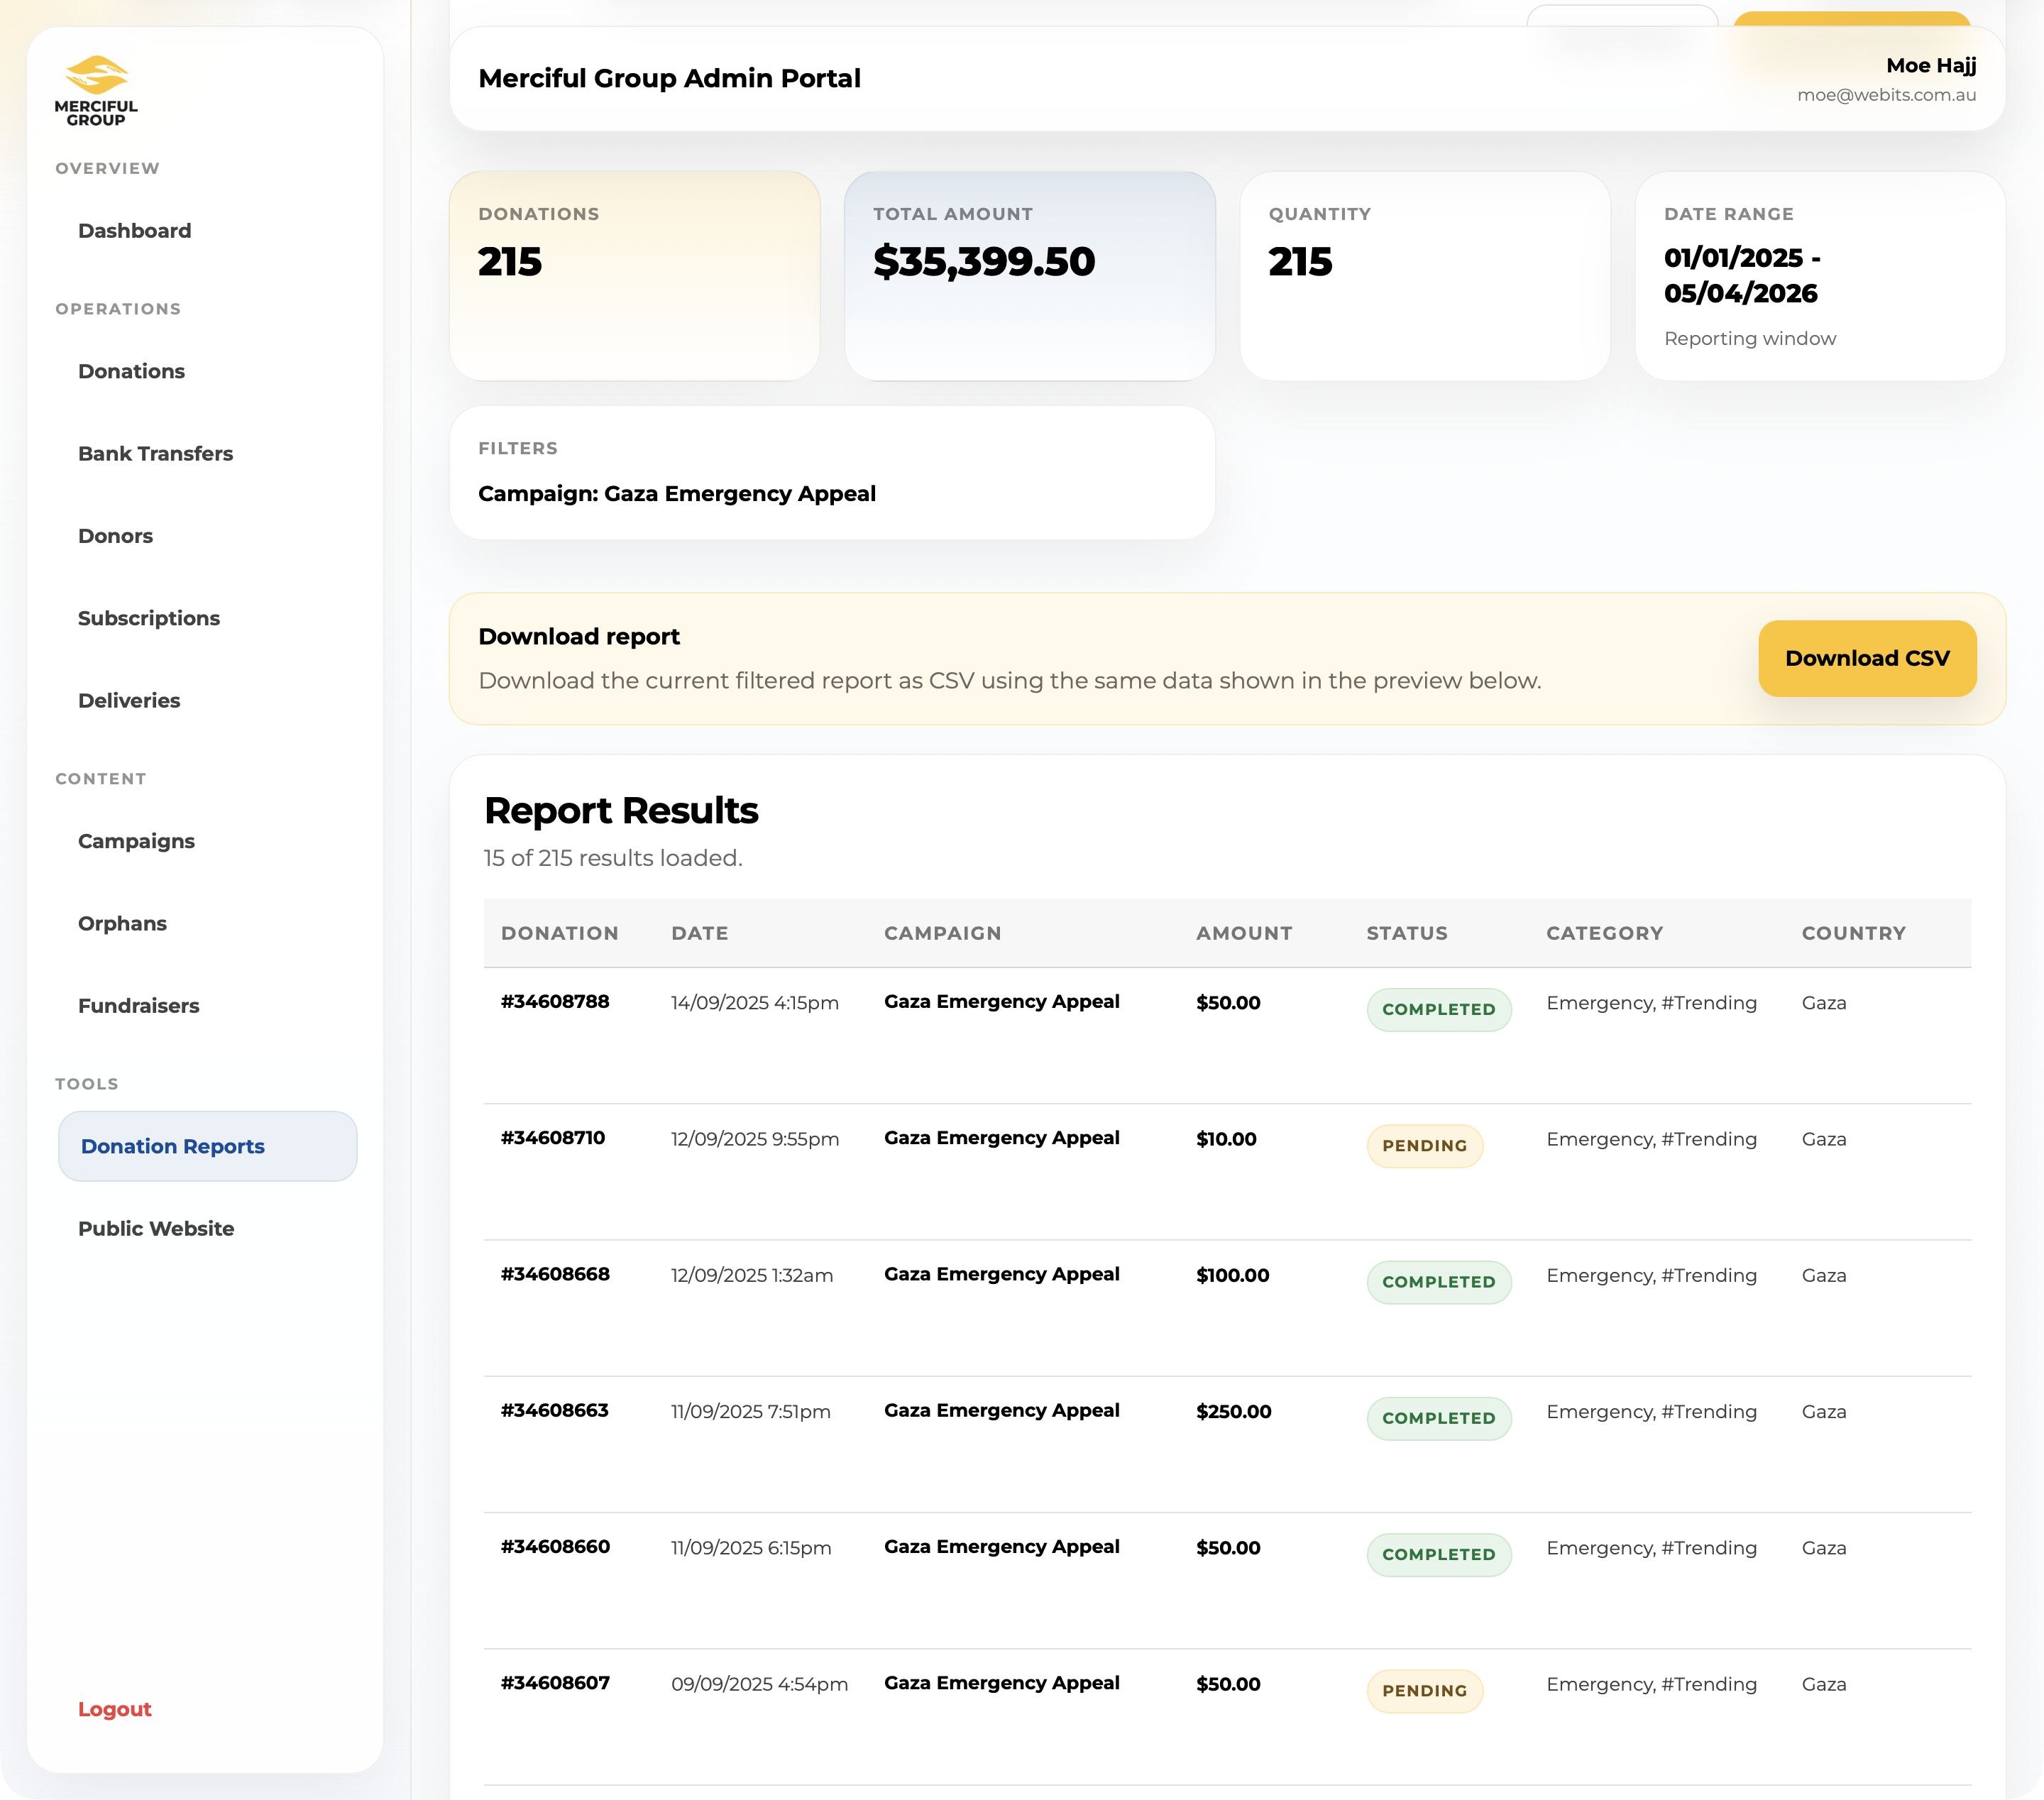
Task: Click the Campaign column header
Action: [x=942, y=933]
